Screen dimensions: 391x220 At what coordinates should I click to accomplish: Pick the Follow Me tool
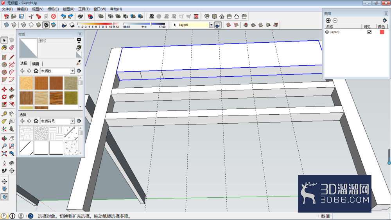12,97
